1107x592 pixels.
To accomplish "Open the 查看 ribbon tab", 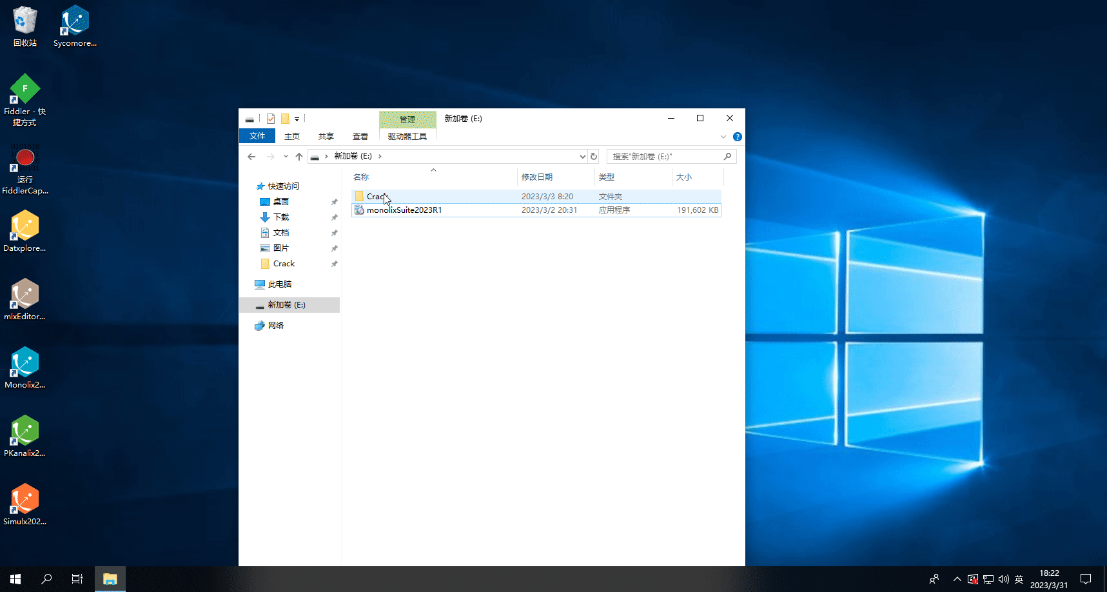I will click(x=360, y=136).
